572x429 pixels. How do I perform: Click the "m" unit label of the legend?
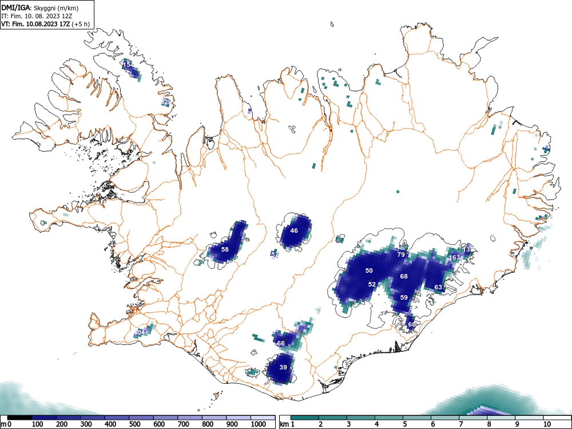[x=3, y=424]
